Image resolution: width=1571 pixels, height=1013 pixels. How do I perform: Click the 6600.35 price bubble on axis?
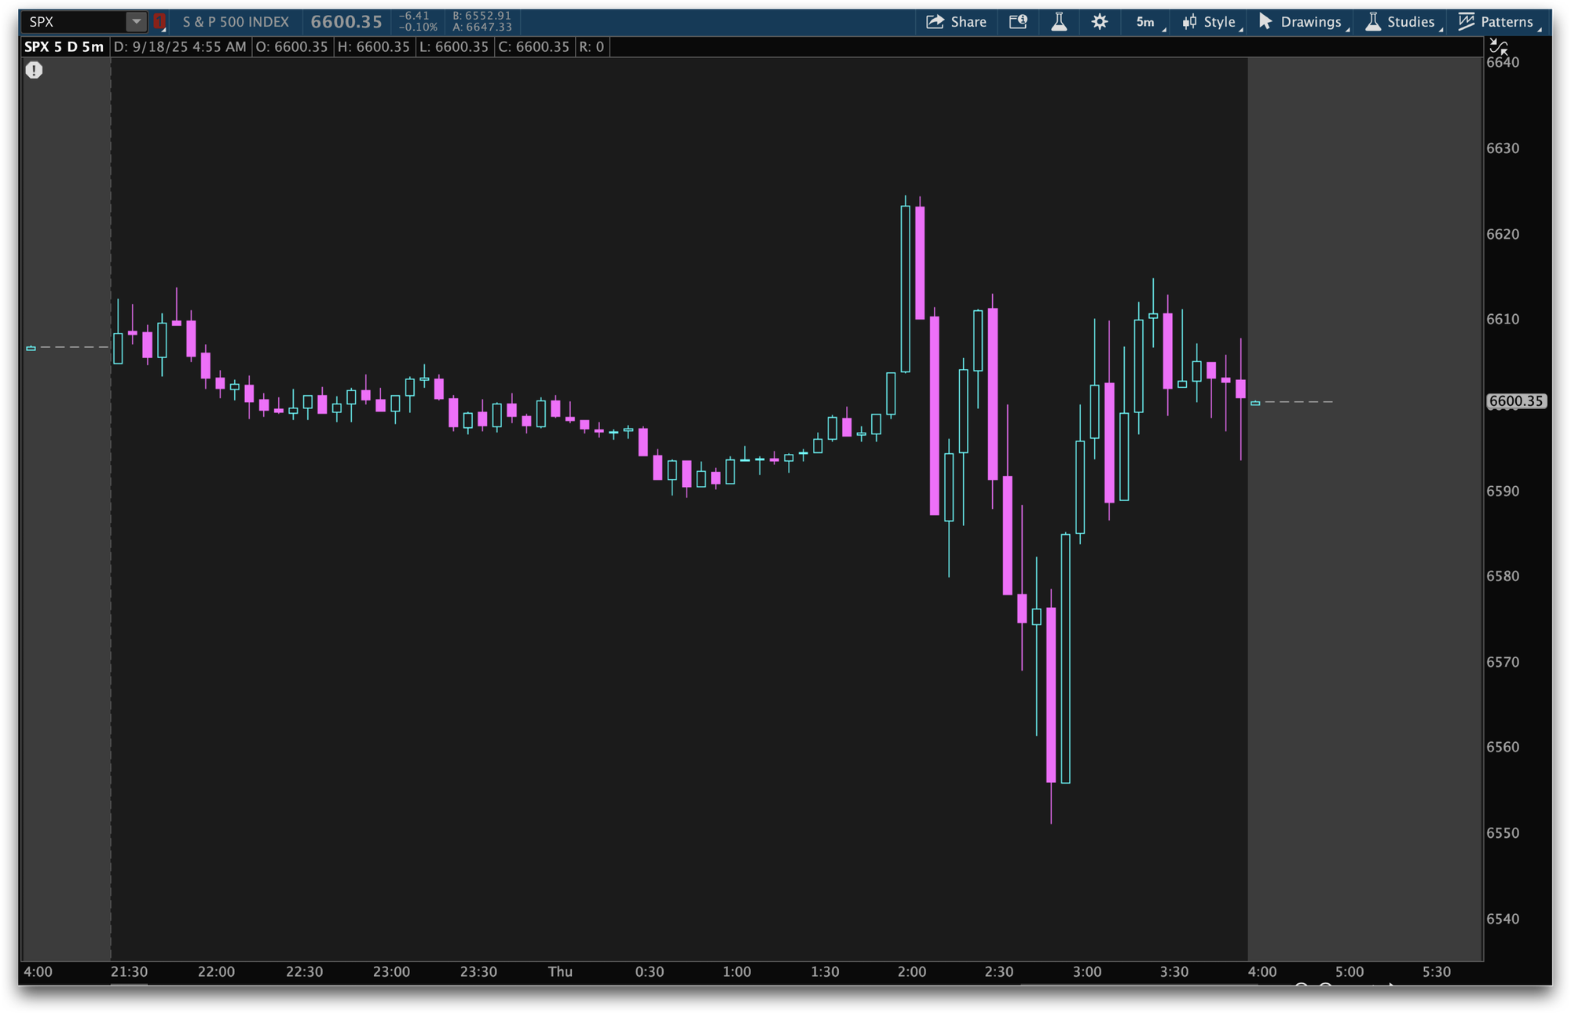pyautogui.click(x=1517, y=401)
